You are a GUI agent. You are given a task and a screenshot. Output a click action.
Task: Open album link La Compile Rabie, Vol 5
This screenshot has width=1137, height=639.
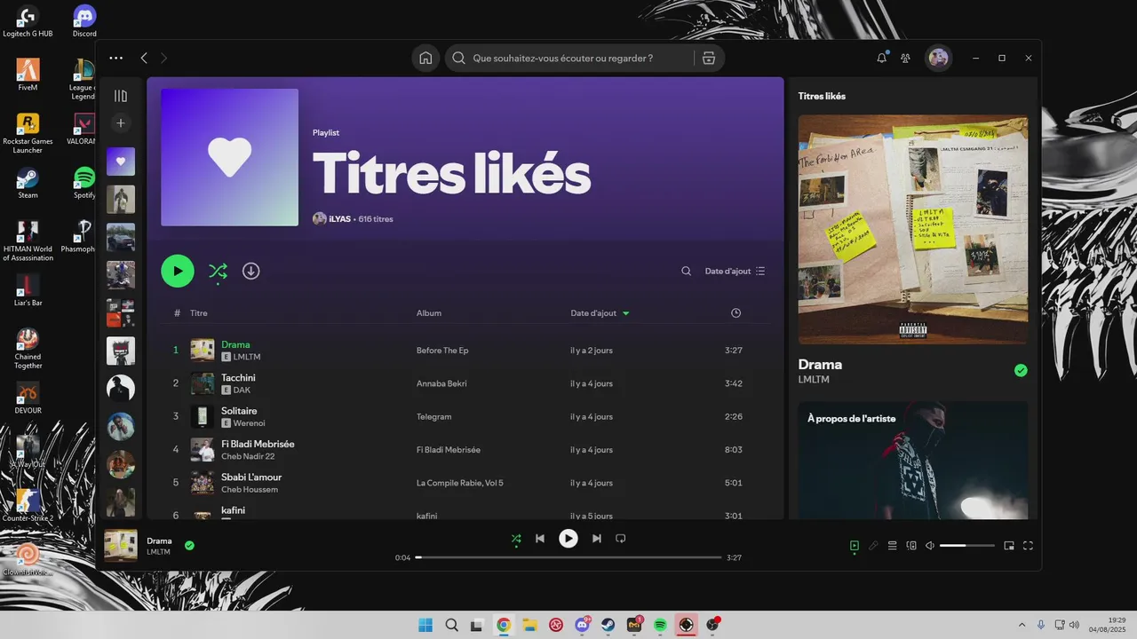click(x=460, y=483)
